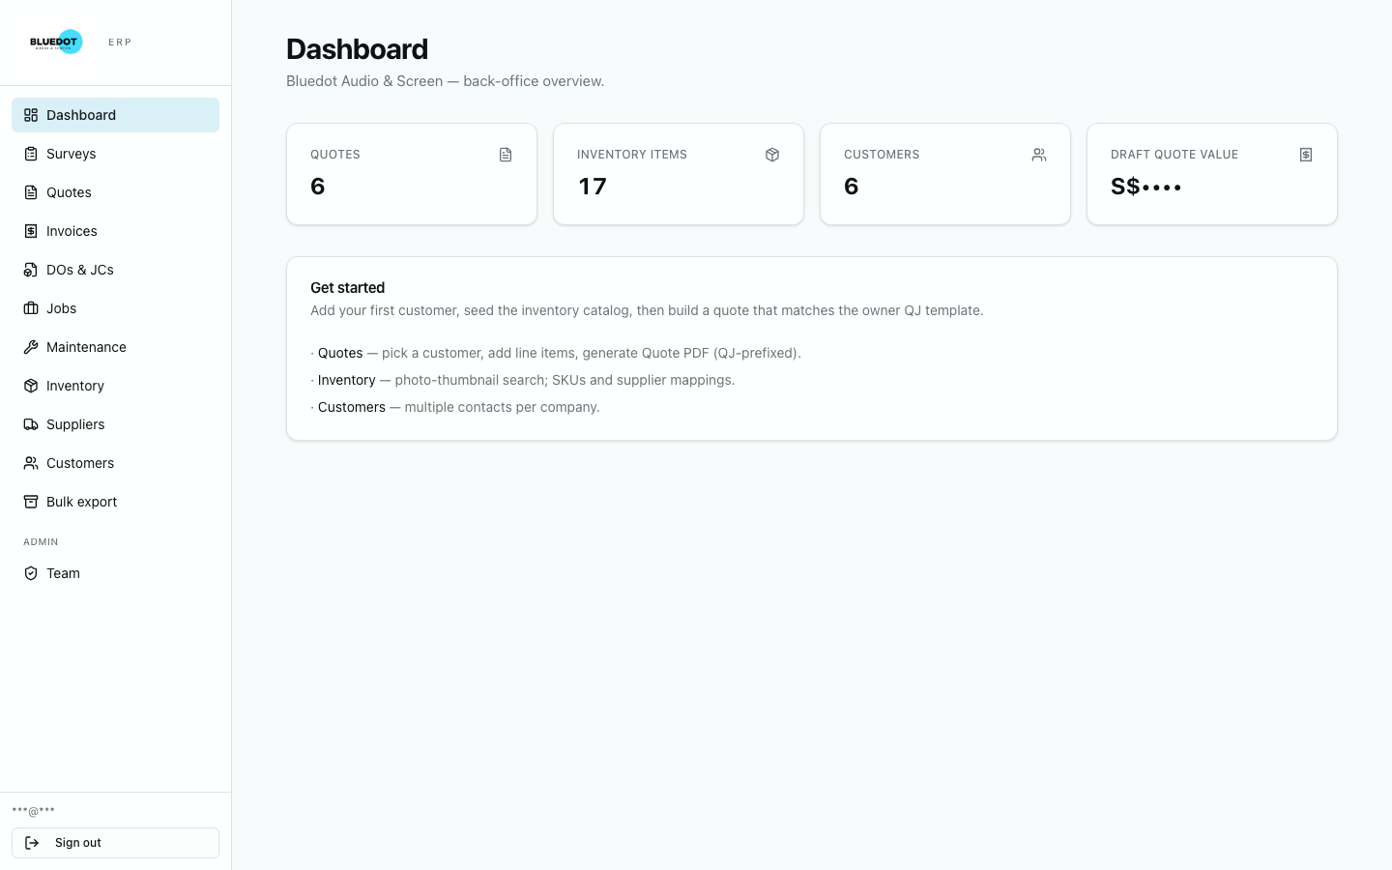Viewport: 1392px width, 870px height.
Task: Click the INVENTORY ITEMS card label
Action: point(632,155)
